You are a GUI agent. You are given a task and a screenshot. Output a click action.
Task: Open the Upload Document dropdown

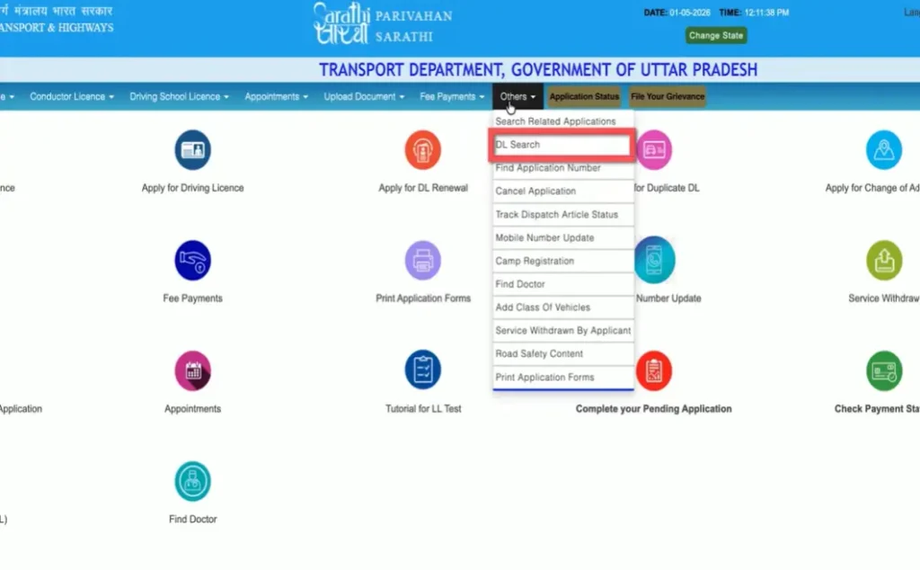[364, 96]
